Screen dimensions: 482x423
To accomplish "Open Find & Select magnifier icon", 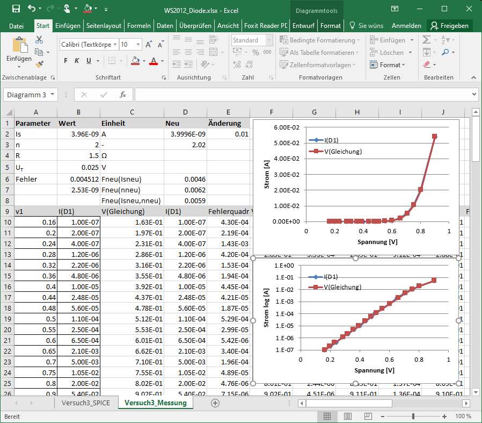I will [x=446, y=52].
